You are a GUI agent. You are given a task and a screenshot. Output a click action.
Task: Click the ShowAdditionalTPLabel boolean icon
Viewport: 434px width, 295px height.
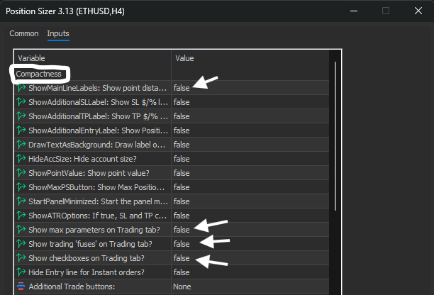21,116
